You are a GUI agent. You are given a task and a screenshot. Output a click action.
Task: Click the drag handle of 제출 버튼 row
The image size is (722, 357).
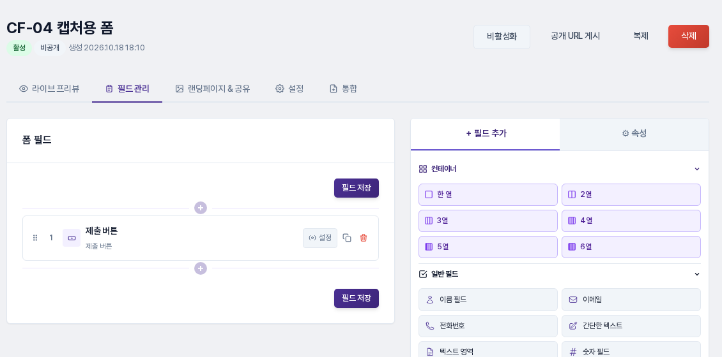pos(35,238)
